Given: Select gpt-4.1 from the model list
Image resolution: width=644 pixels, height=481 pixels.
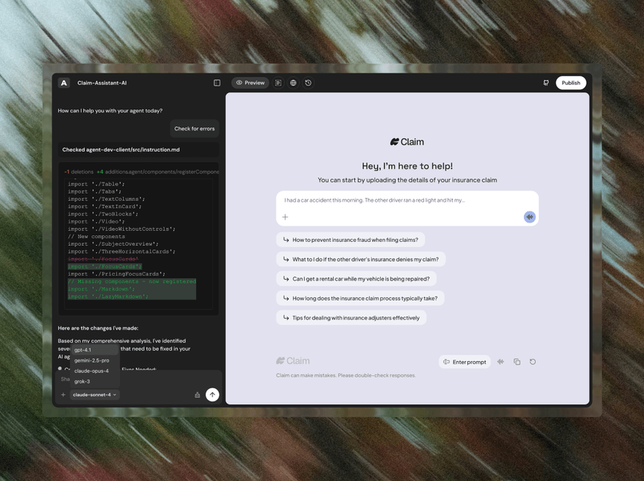Looking at the screenshot, I should (x=83, y=350).
